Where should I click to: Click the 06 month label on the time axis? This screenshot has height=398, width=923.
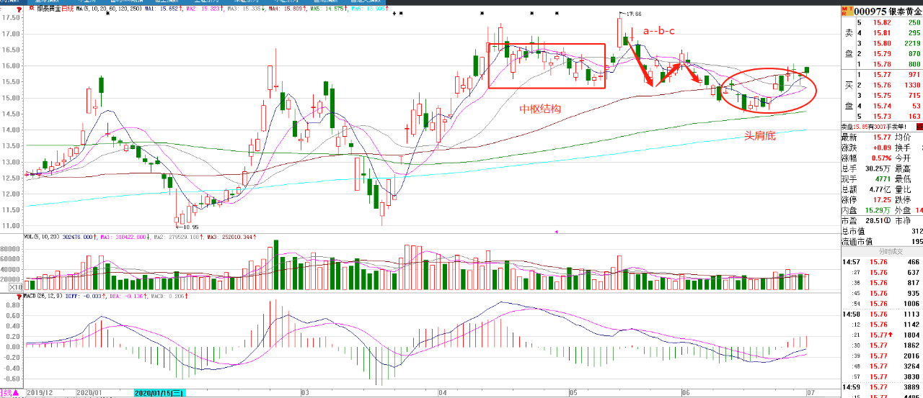pyautogui.click(x=686, y=393)
